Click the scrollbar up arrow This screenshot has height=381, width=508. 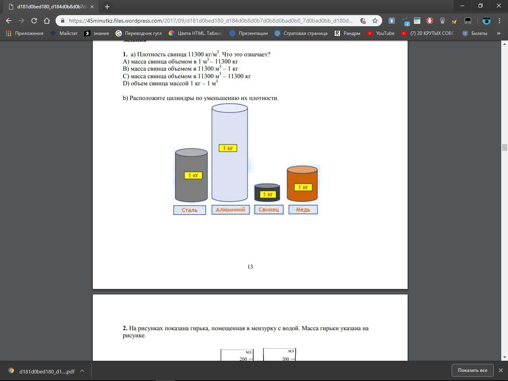(x=504, y=44)
